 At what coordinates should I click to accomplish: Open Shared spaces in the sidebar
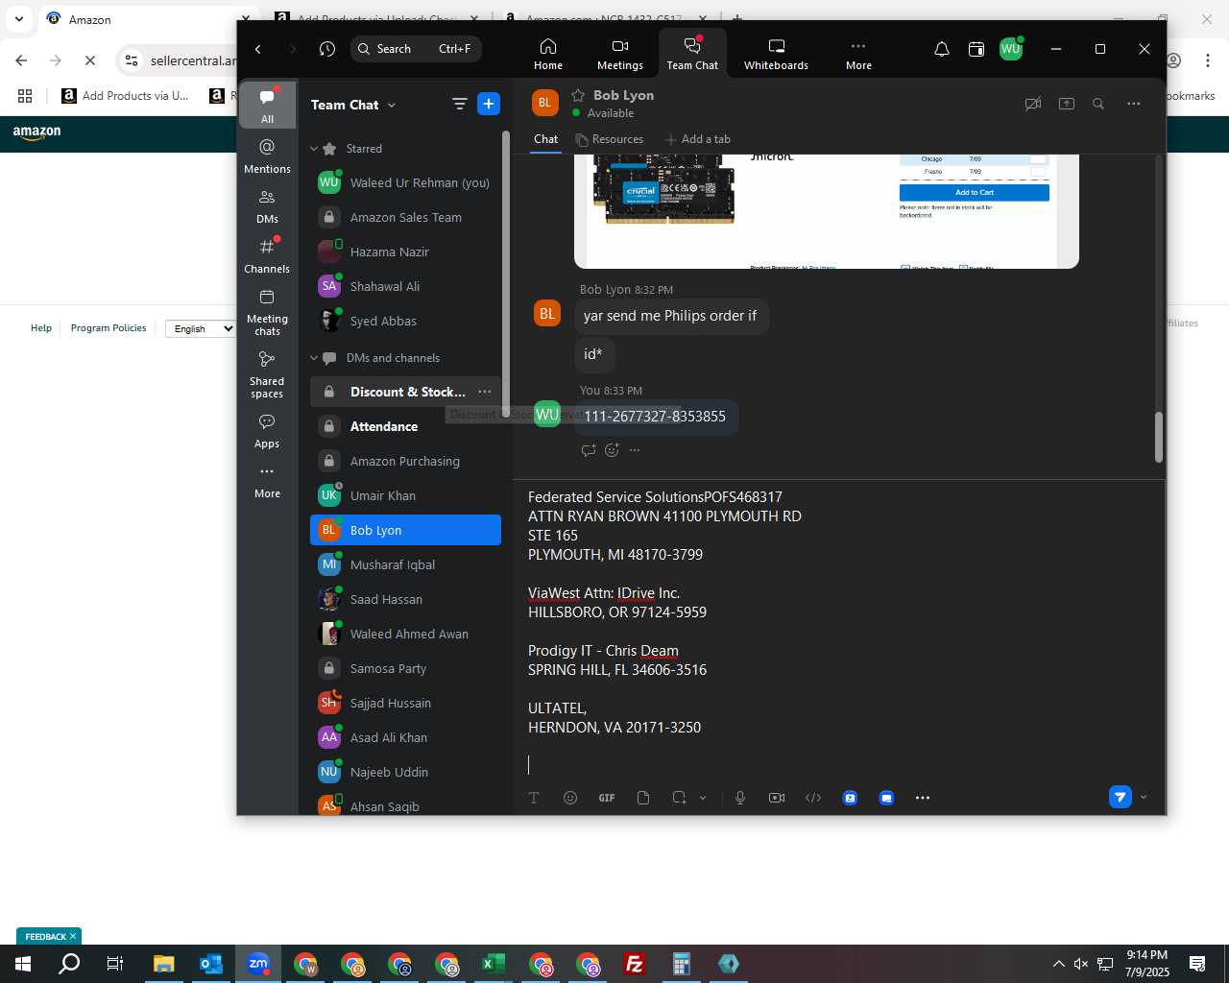click(x=267, y=373)
